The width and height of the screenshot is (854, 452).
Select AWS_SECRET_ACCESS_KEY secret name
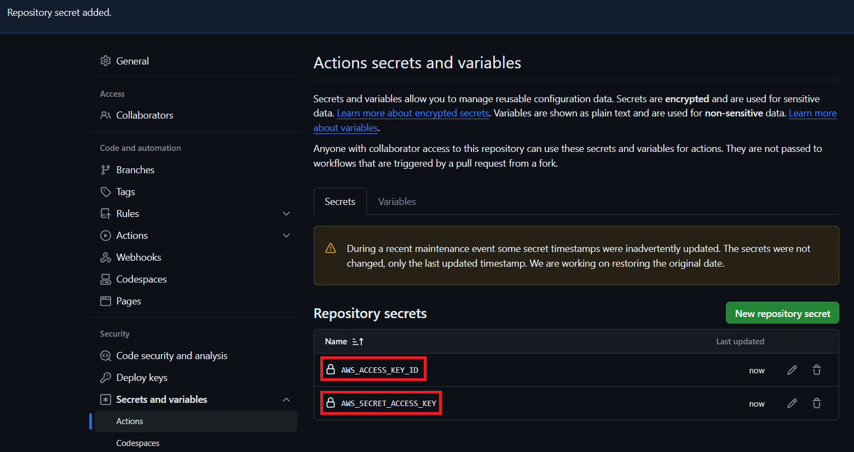(389, 403)
